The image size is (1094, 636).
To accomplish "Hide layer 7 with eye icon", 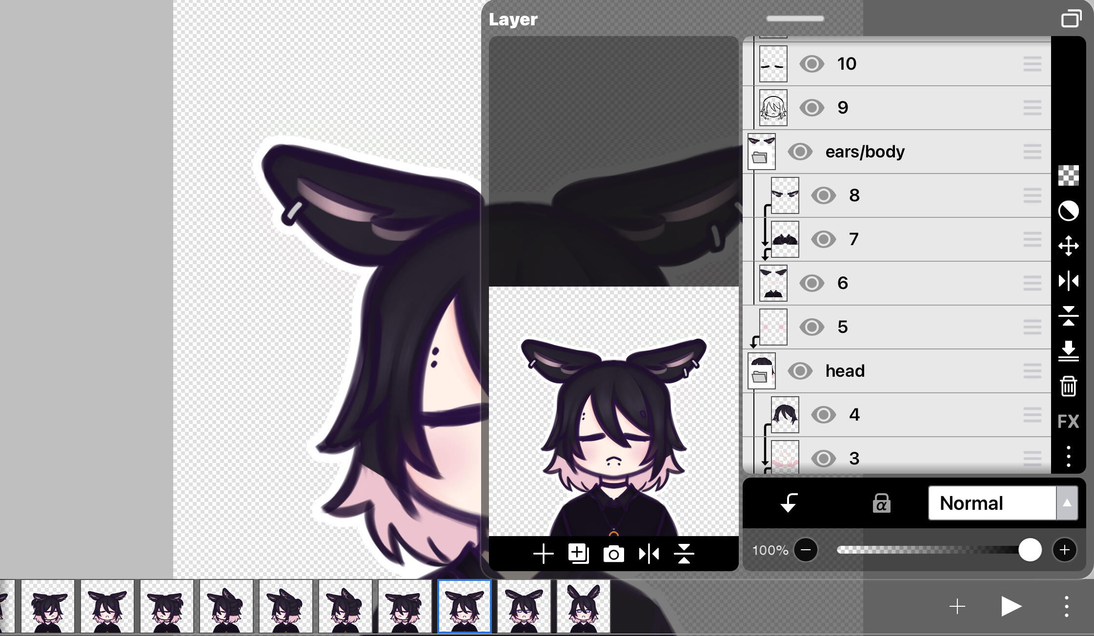I will tap(823, 239).
